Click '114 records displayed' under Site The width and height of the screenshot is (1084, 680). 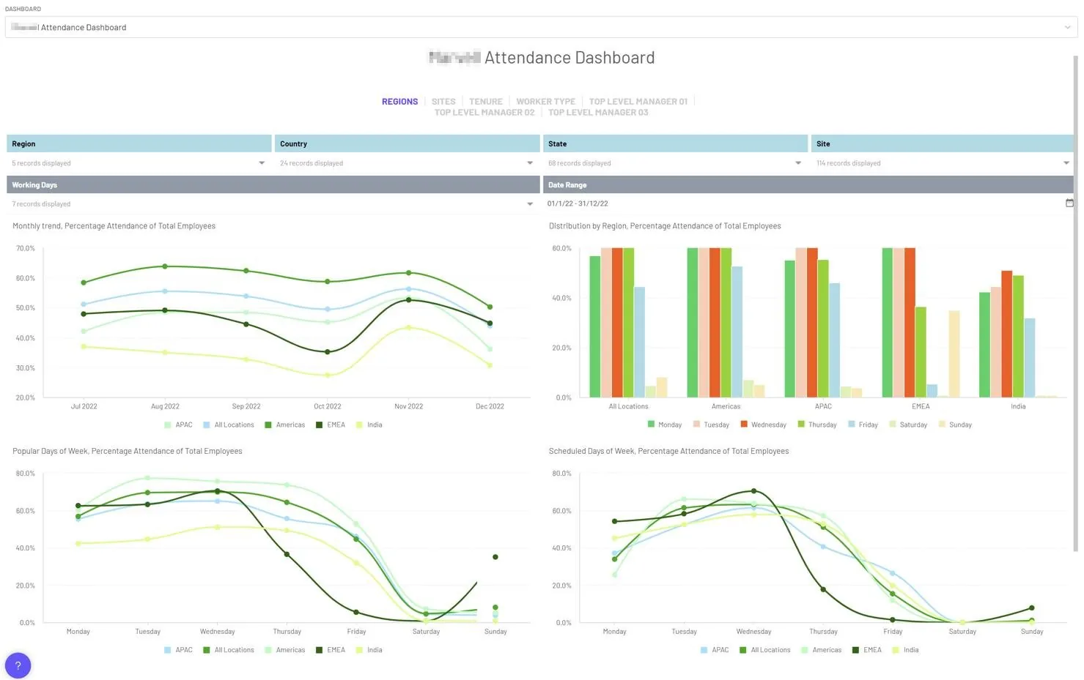(849, 163)
